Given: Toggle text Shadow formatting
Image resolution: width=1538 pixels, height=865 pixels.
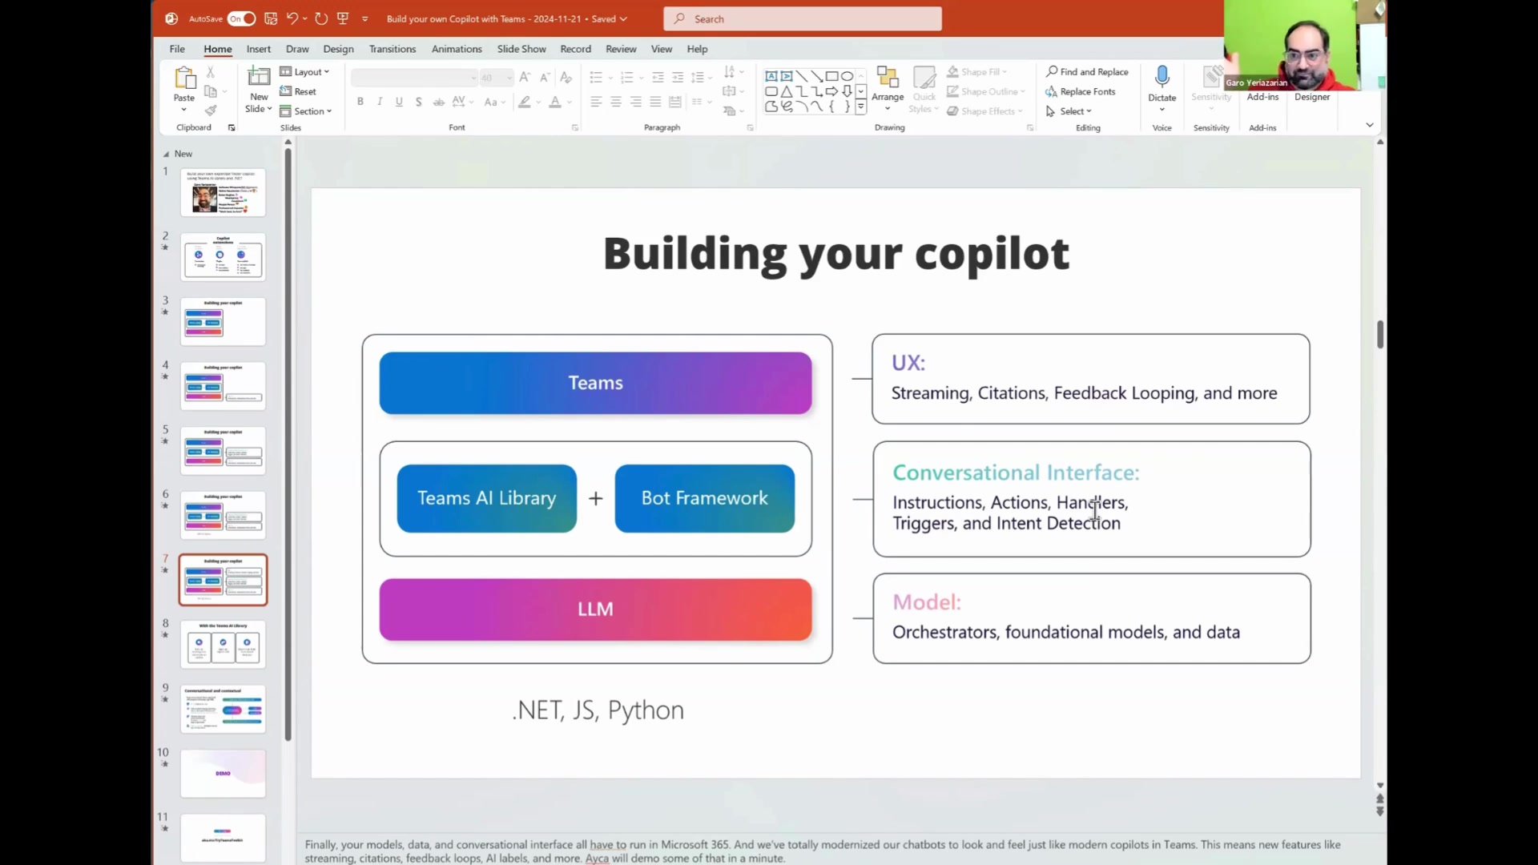Looking at the screenshot, I should [x=418, y=102].
